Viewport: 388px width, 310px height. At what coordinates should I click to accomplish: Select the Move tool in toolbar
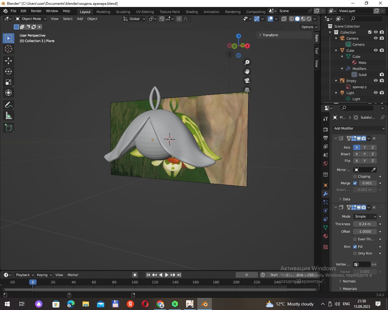(x=8, y=61)
